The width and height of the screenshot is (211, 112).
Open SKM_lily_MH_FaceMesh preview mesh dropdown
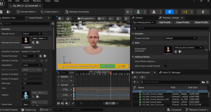click(188, 48)
